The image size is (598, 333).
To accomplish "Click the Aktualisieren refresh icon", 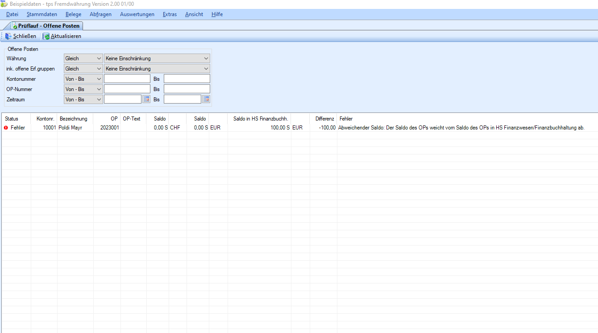I will click(46, 36).
